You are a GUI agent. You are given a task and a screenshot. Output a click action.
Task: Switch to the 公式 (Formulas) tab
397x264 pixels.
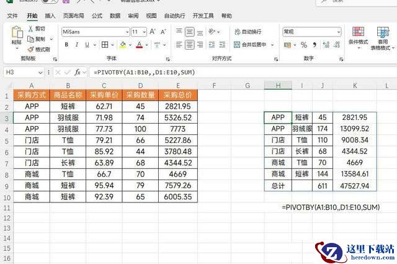pyautogui.click(x=97, y=16)
